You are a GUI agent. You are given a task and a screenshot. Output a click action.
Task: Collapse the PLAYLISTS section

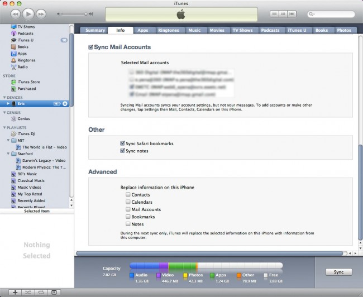(4, 127)
